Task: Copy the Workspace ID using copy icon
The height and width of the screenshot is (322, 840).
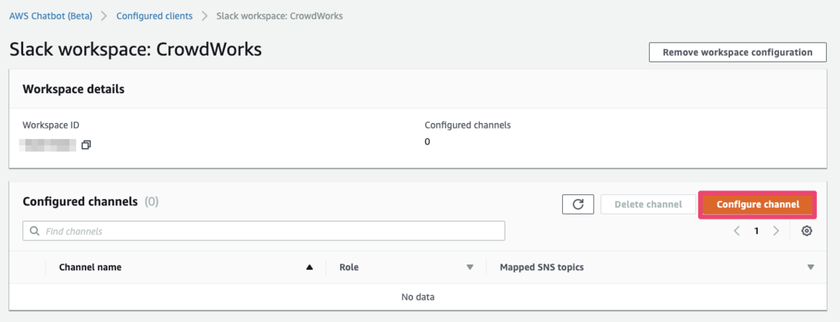Action: point(86,145)
